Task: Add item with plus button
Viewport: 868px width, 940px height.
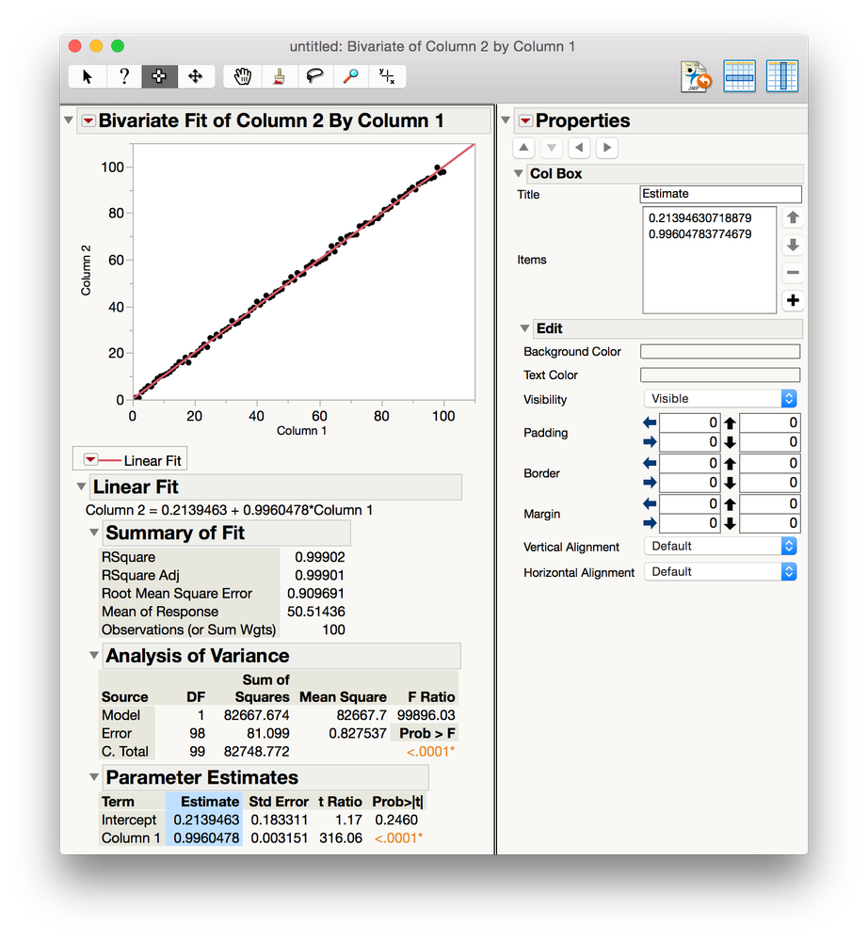Action: pos(793,300)
